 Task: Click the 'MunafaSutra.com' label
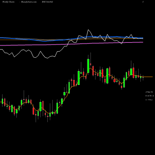(29, 2)
